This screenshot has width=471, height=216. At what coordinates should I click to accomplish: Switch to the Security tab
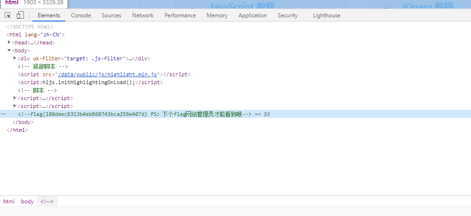pyautogui.click(x=287, y=15)
